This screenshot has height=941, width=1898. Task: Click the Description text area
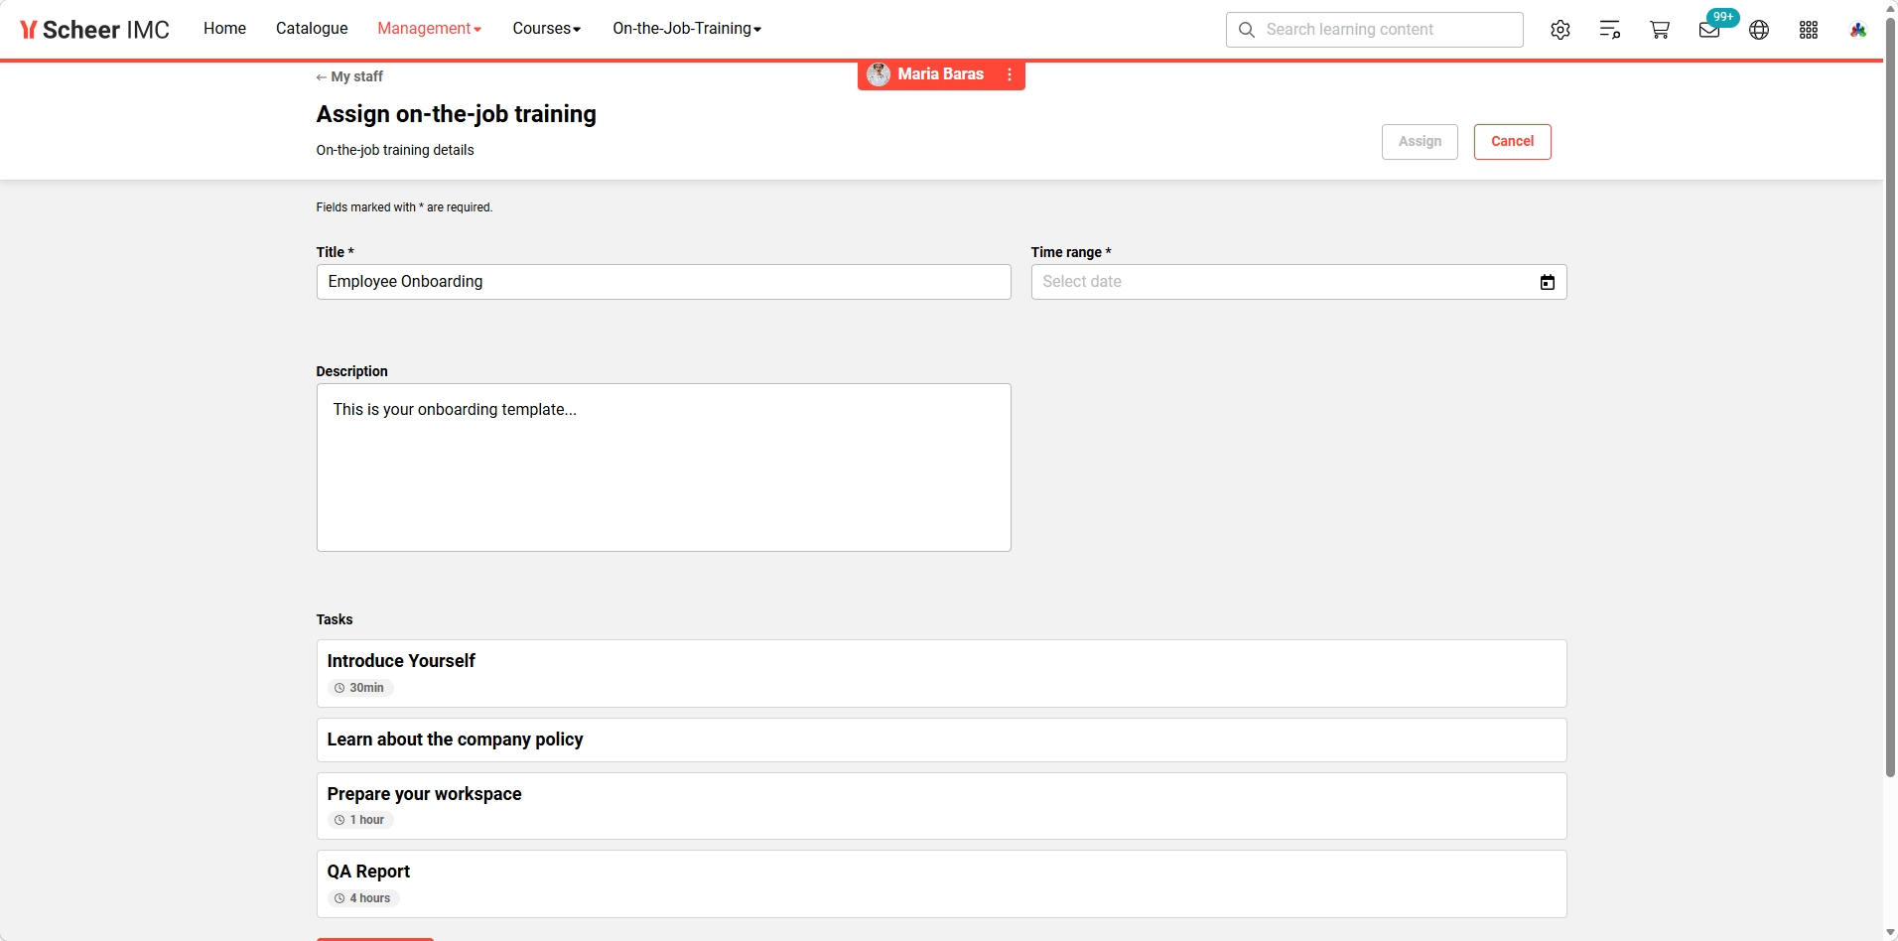tap(663, 468)
